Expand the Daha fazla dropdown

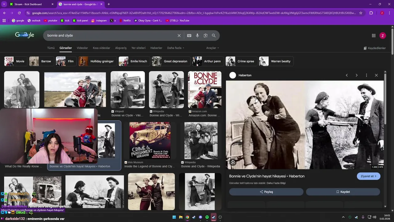(175, 48)
